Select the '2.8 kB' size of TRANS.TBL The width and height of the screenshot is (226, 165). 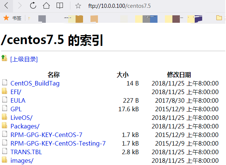tap(130, 152)
